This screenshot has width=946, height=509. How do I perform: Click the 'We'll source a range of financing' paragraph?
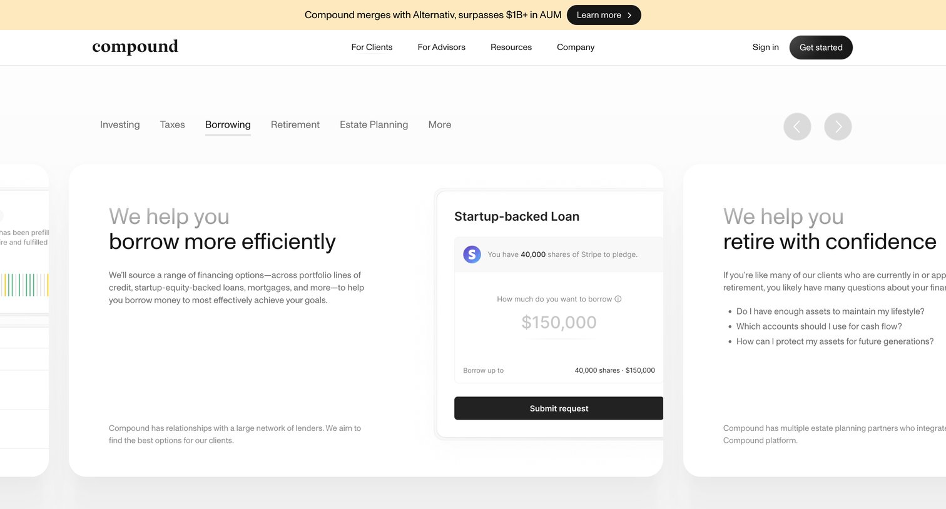click(236, 288)
